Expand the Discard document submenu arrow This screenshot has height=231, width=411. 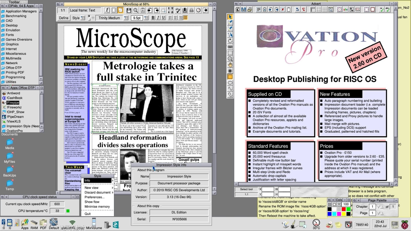112,192
